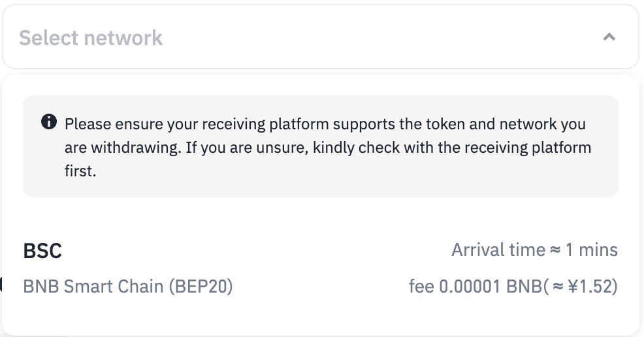
Task: Select the BSC network option
Action: point(42,251)
